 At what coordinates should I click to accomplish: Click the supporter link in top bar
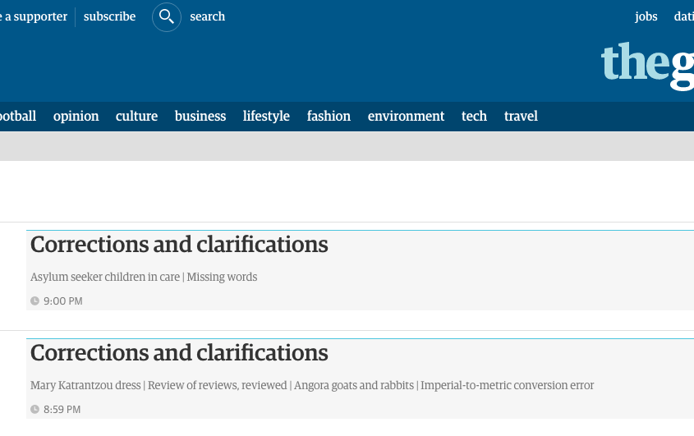coord(34,16)
